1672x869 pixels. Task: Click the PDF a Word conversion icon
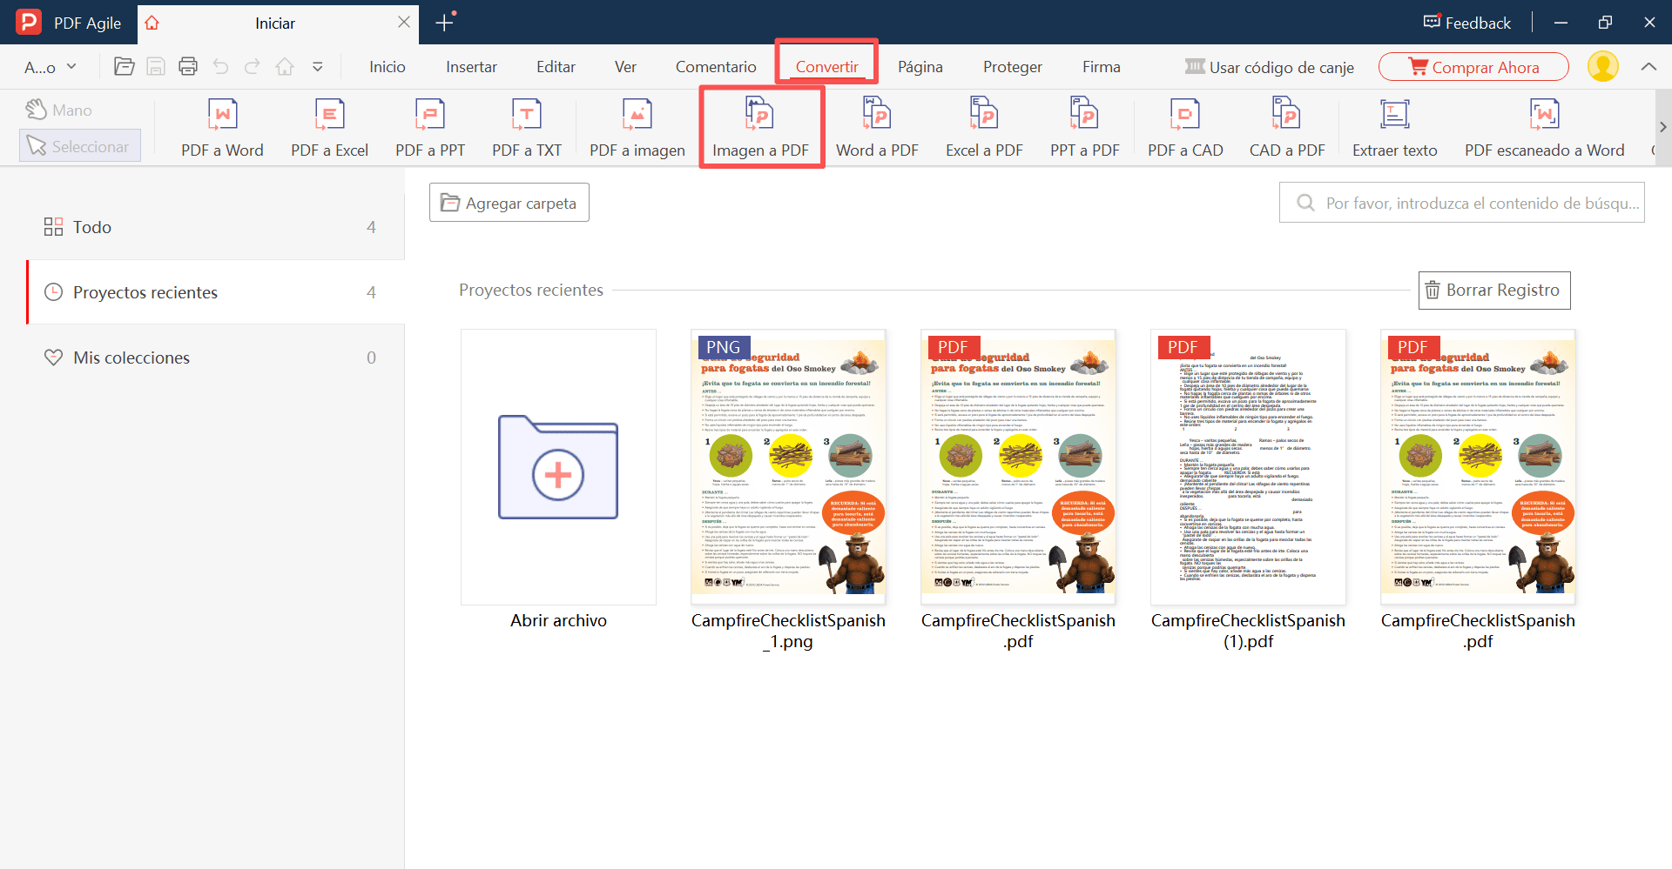[222, 128]
